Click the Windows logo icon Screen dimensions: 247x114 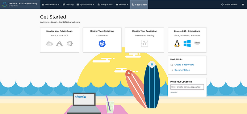[187, 43]
